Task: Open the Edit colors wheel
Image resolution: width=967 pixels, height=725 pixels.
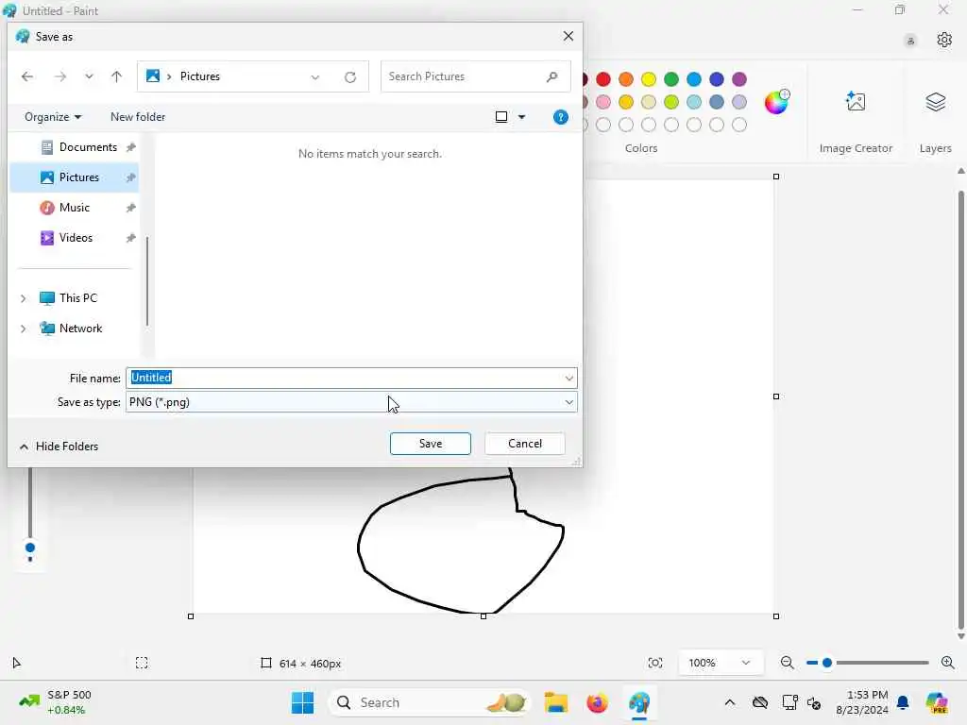Action: point(776,102)
